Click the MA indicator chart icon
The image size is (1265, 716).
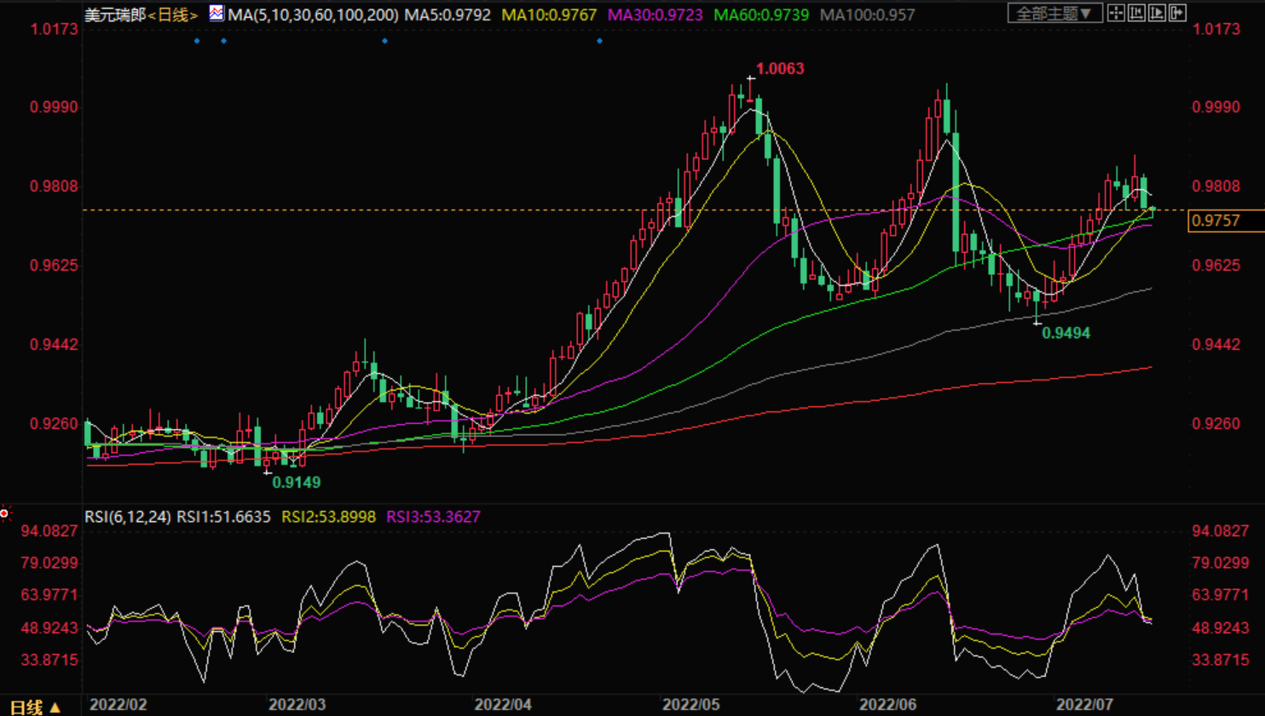tap(217, 13)
